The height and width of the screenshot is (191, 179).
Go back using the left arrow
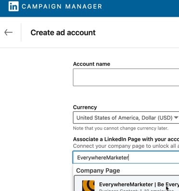[8, 32]
